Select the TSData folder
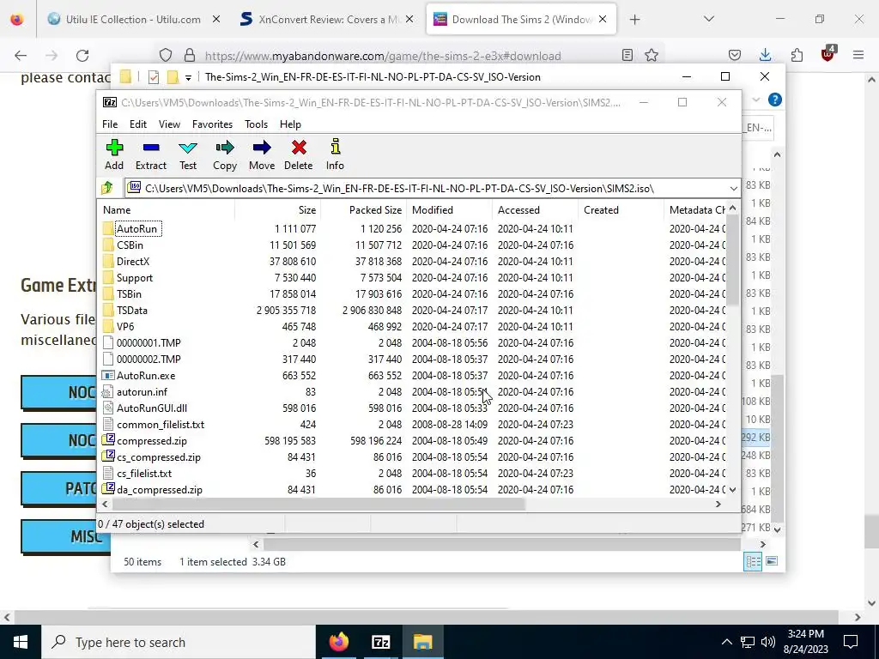 [131, 310]
